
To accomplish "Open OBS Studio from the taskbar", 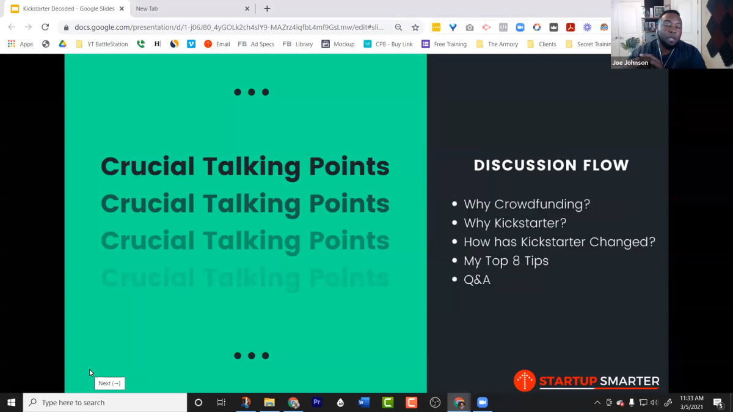I will click(x=435, y=402).
